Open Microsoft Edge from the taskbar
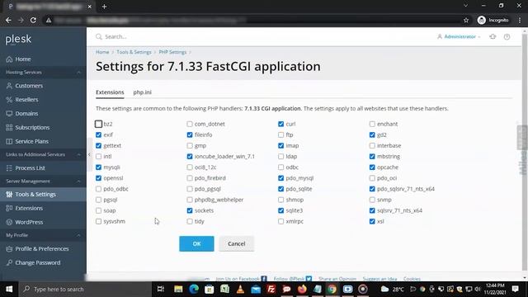The height and width of the screenshot is (297, 528). coord(194,289)
